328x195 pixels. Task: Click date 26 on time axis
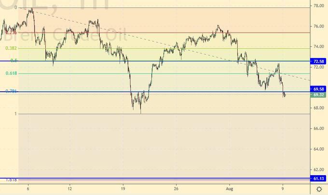point(177,188)
